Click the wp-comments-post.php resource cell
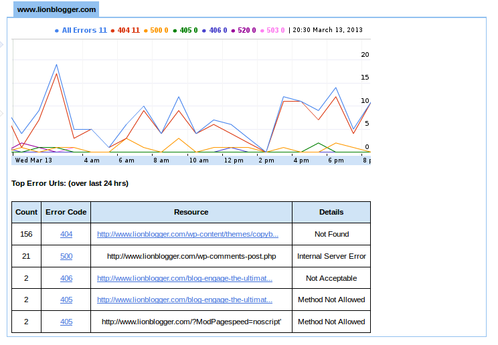Viewport: 498px width, 345px height. pyautogui.click(x=191, y=256)
